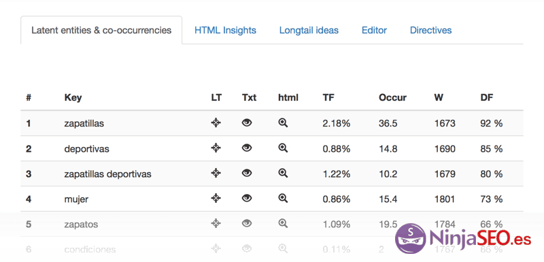Open html magnifier for mujer row
Image resolution: width=544 pixels, height=262 pixels.
(x=283, y=199)
